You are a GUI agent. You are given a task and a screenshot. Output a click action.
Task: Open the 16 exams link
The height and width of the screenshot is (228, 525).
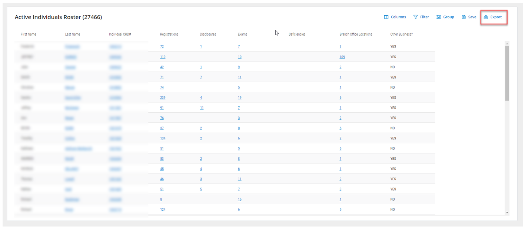pyautogui.click(x=240, y=199)
